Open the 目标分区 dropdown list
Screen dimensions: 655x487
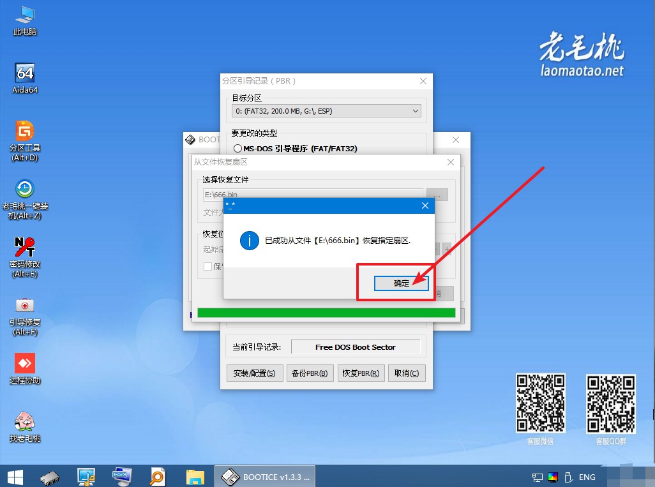coord(326,111)
